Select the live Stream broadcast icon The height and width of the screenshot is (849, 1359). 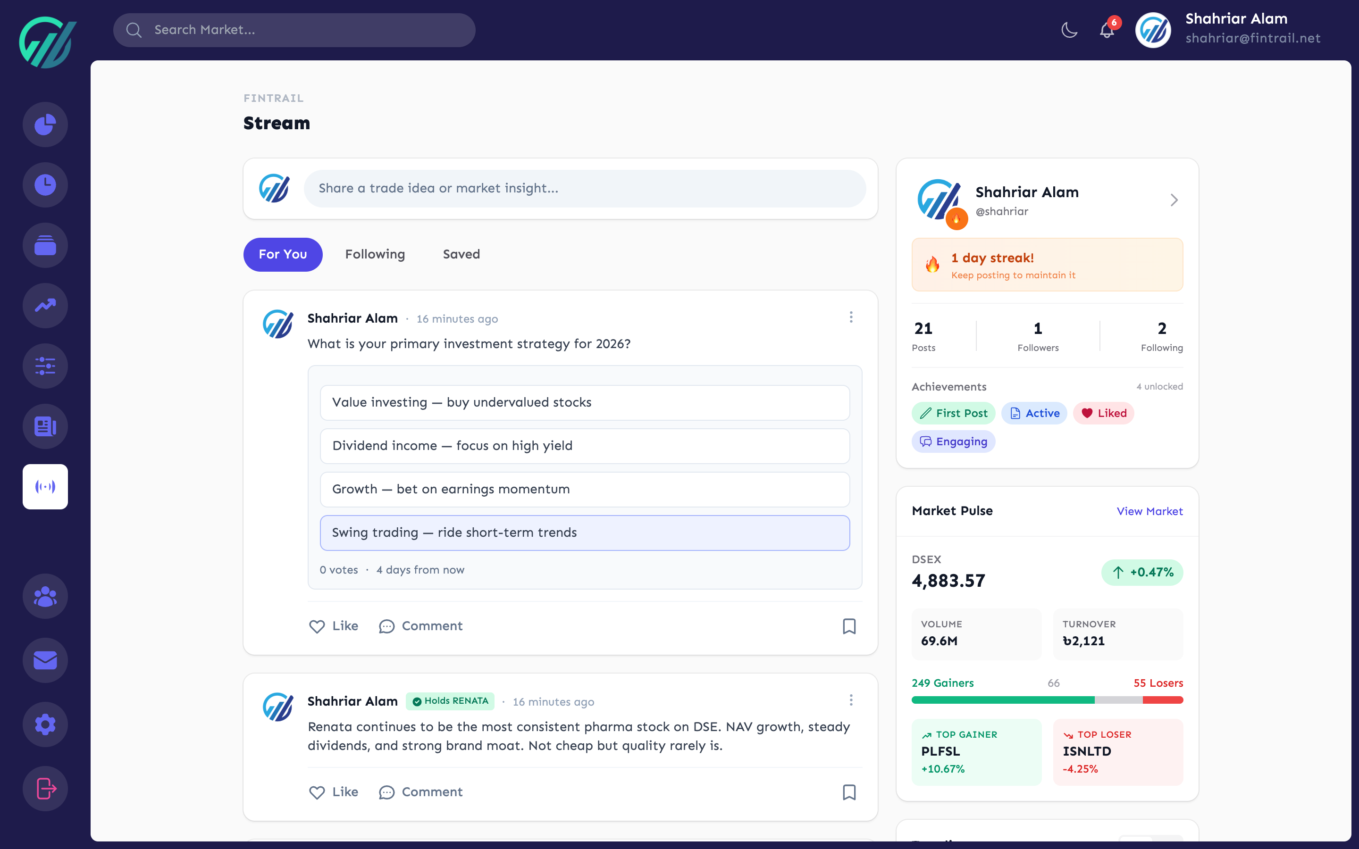tap(45, 486)
